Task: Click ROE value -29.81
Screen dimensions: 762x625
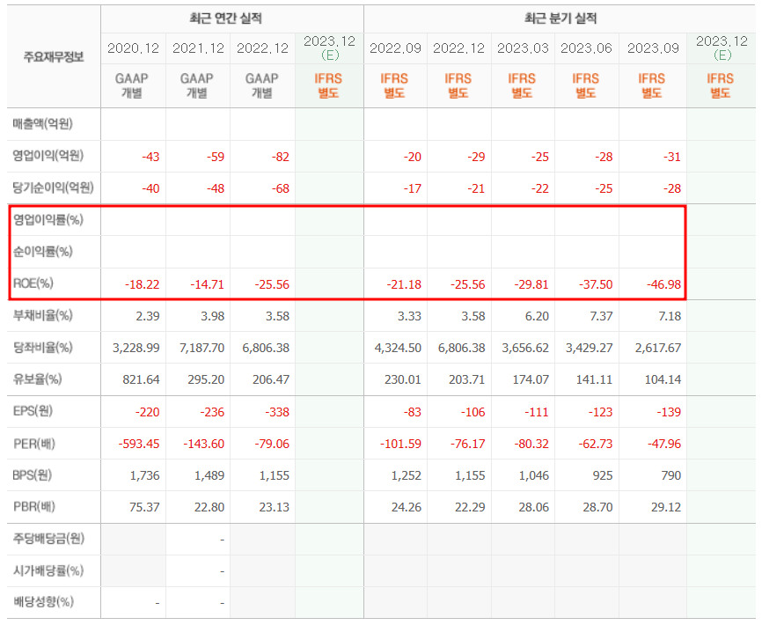Action: tap(531, 285)
